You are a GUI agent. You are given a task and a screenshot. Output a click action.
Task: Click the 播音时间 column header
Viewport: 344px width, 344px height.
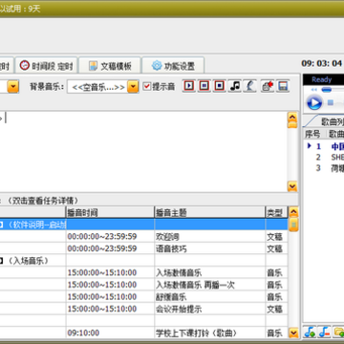[110, 212]
